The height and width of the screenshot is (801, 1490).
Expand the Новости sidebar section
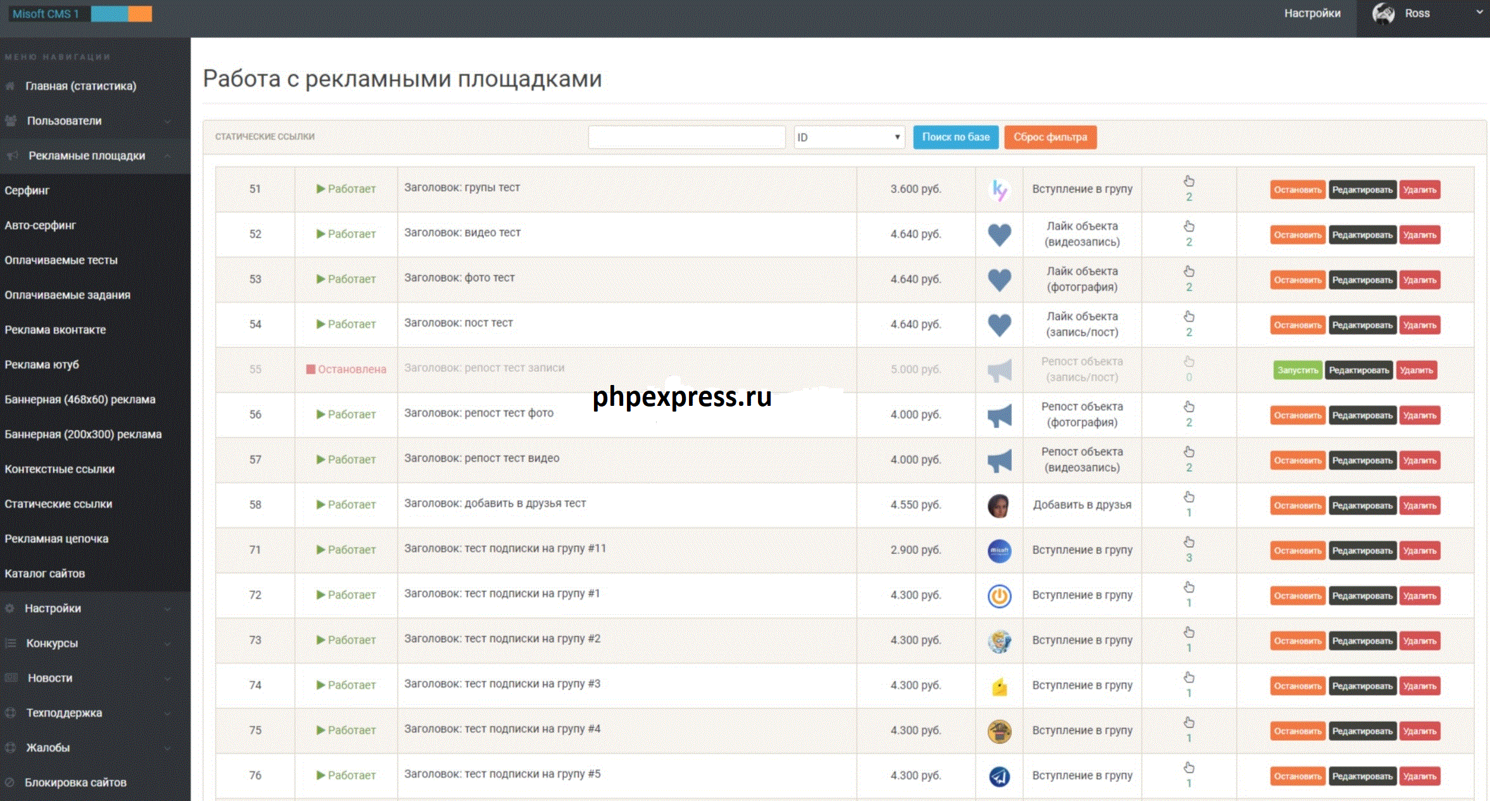pyautogui.click(x=168, y=678)
